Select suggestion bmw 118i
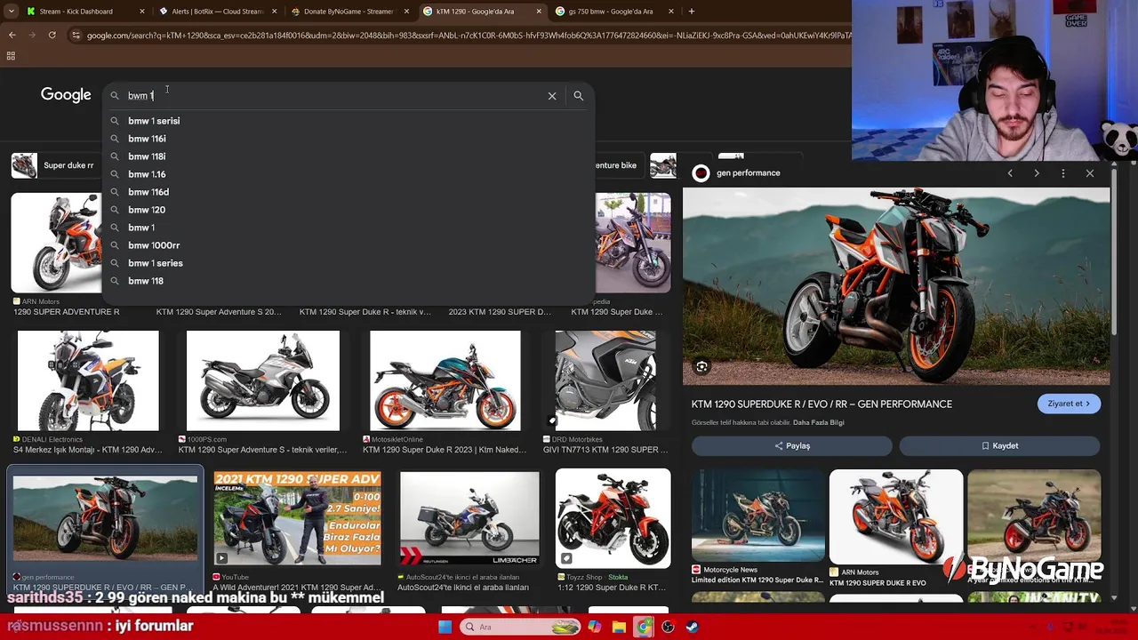The height and width of the screenshot is (640, 1138). 349,156
